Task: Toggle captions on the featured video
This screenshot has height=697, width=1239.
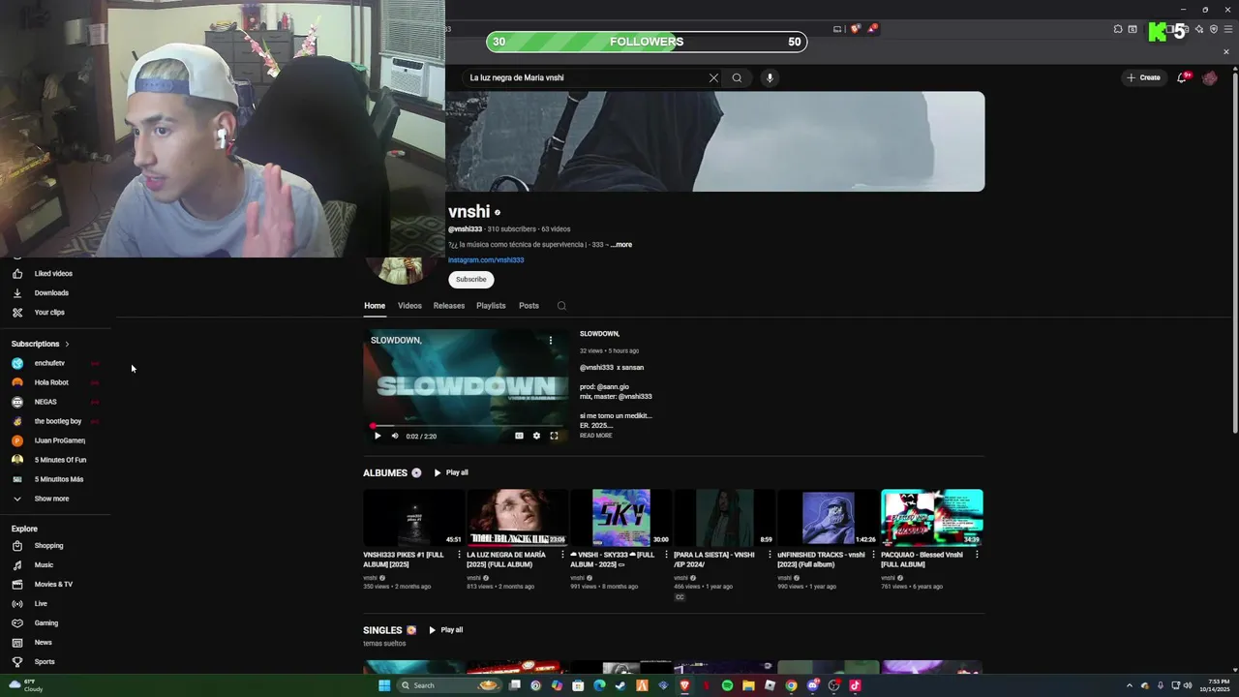Action: pos(519,436)
